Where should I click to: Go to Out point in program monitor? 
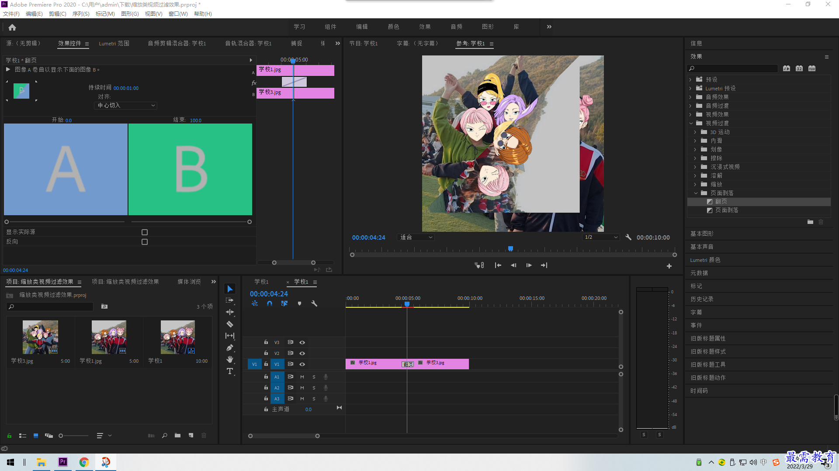tap(544, 265)
